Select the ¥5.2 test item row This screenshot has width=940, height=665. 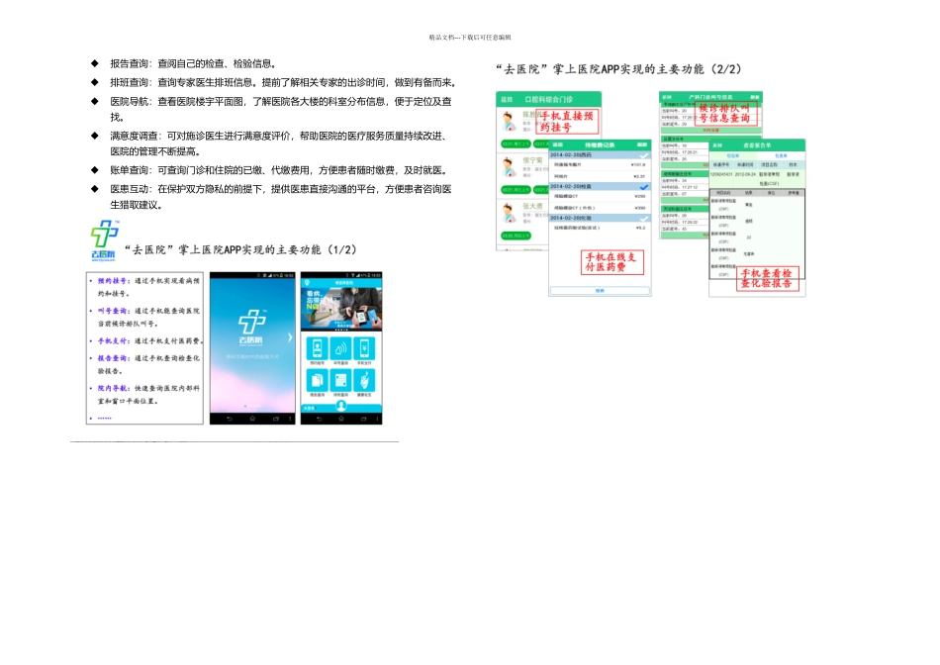[600, 228]
